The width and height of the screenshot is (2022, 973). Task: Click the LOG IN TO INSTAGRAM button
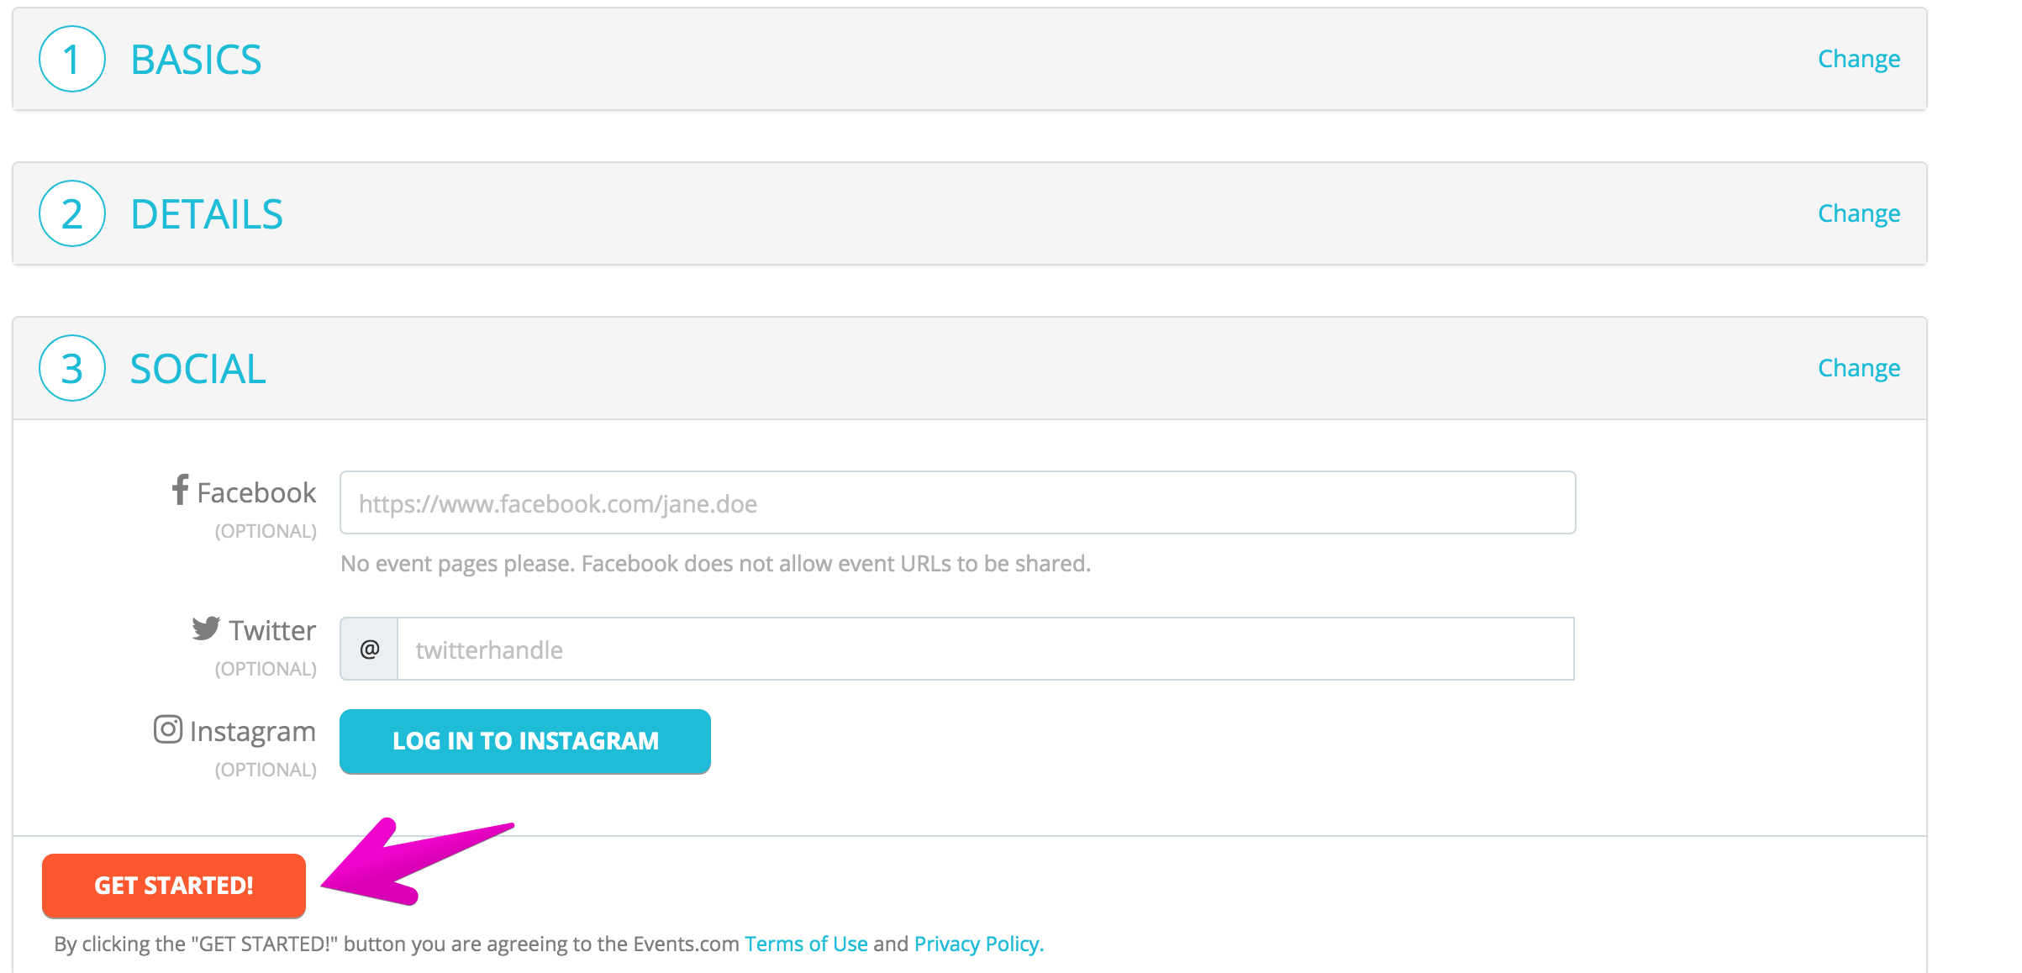click(x=525, y=741)
